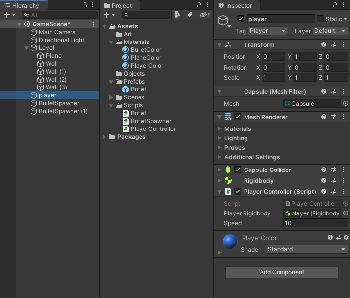Click the Hierarchy search field

[x=60, y=15]
